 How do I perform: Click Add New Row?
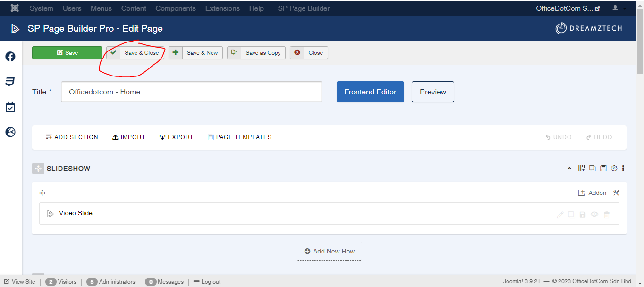click(329, 251)
